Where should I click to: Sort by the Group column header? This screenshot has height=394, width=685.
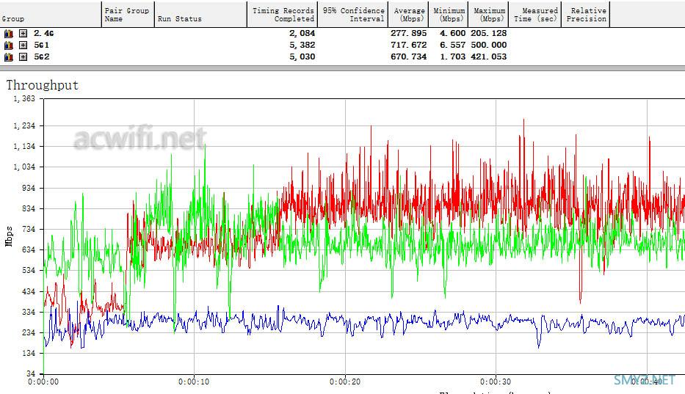point(51,15)
